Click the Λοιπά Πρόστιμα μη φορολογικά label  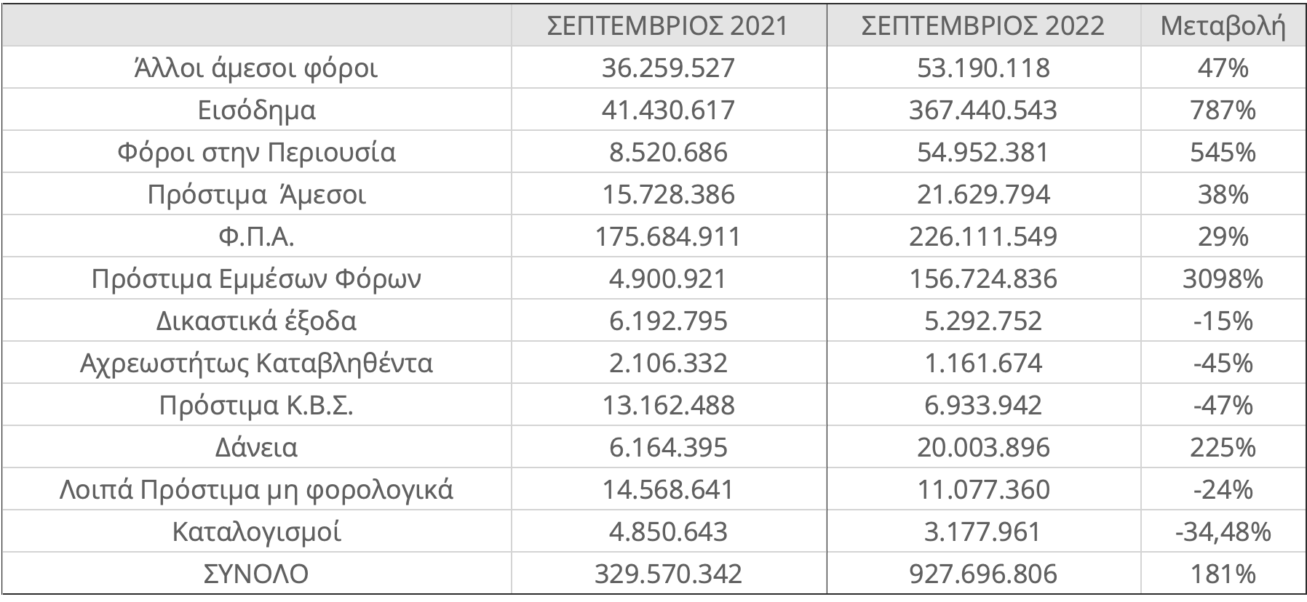pyautogui.click(x=256, y=489)
